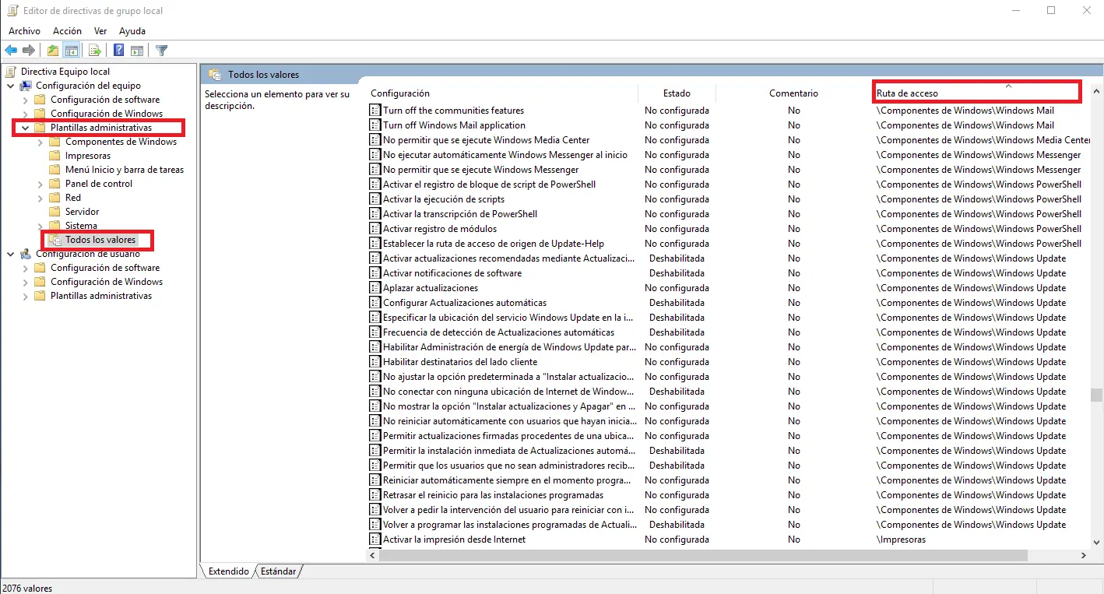Click policy icon beside Turn off the communities features
This screenshot has width=1104, height=594.
tap(374, 111)
